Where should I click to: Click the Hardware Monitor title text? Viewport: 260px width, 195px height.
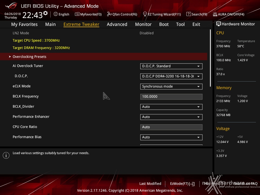pos(238,24)
